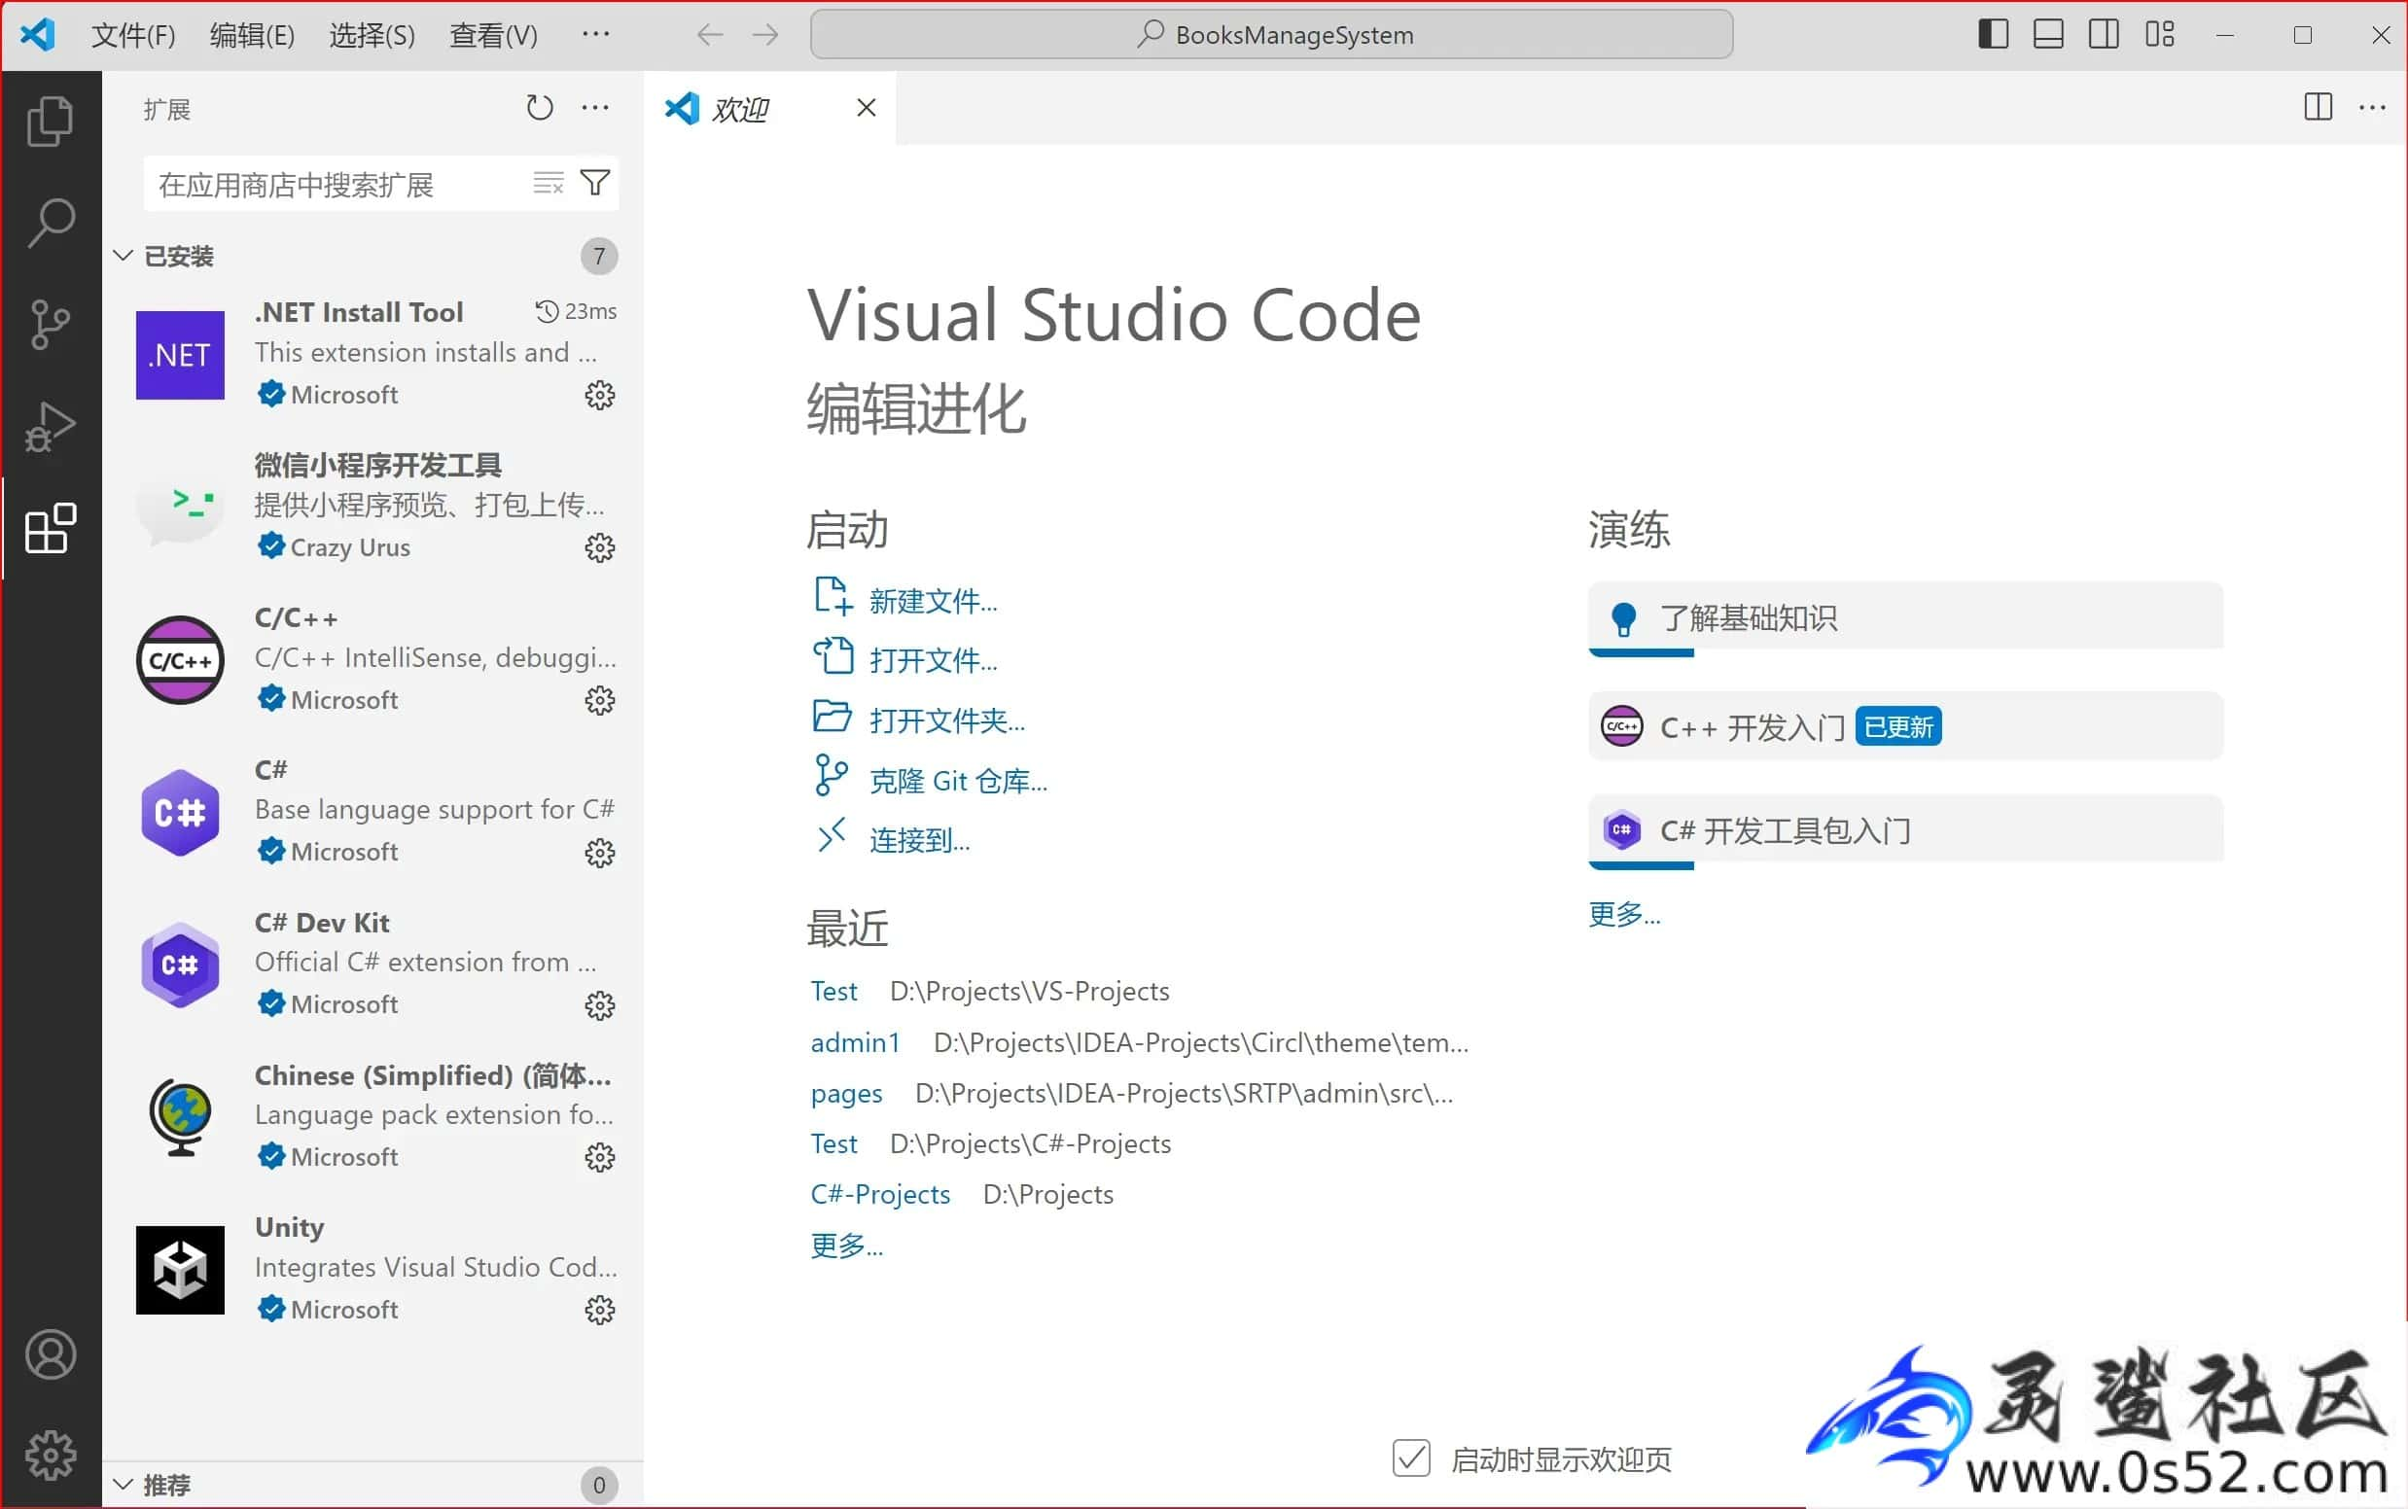This screenshot has width=2408, height=1509.
Task: Select the C# Dev Kit extension entry
Action: click(372, 965)
